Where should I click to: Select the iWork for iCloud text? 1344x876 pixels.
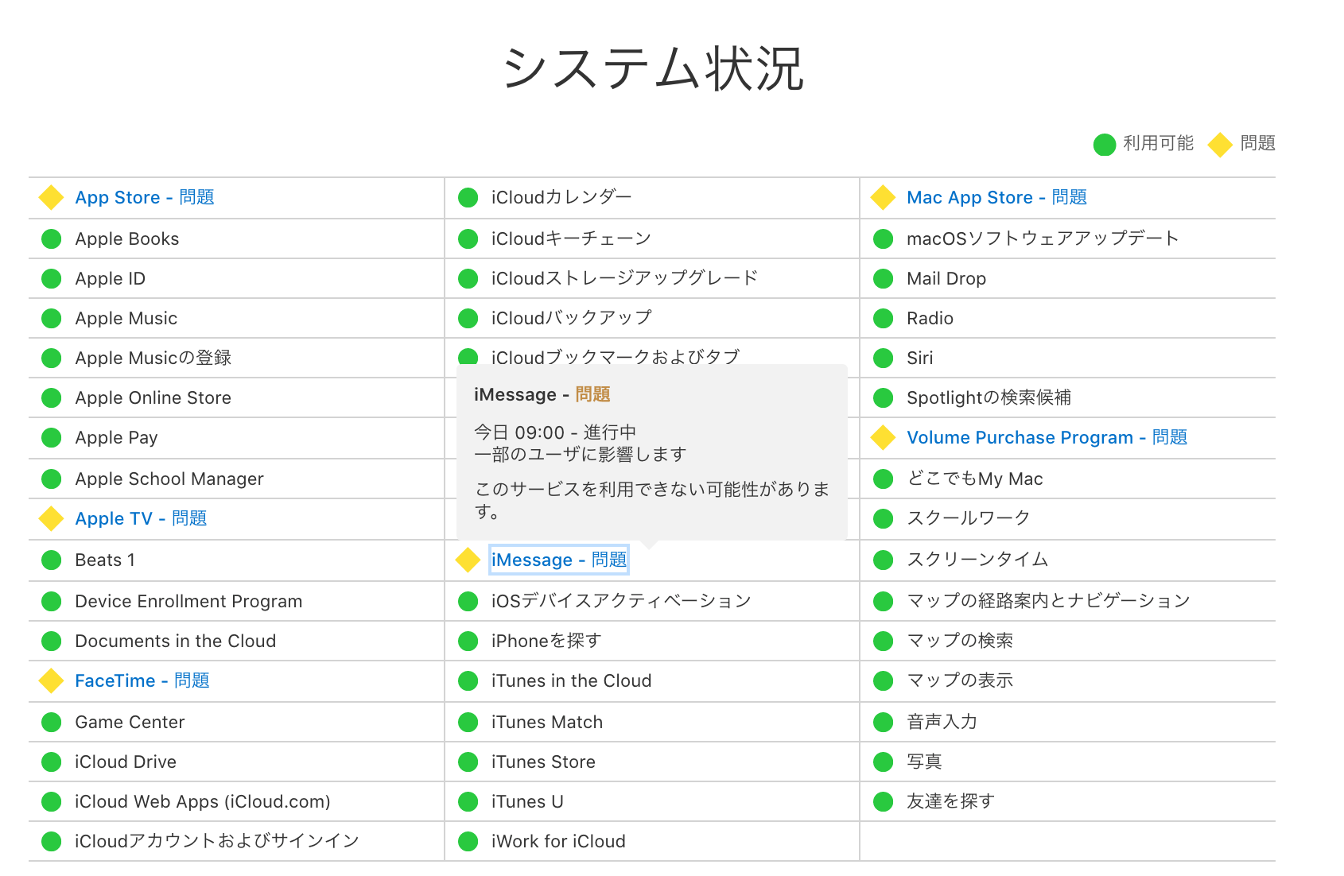click(x=558, y=841)
